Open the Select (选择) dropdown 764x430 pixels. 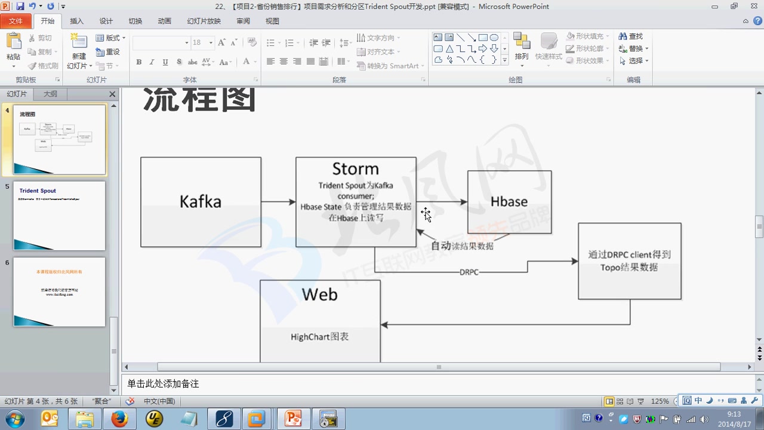(634, 60)
